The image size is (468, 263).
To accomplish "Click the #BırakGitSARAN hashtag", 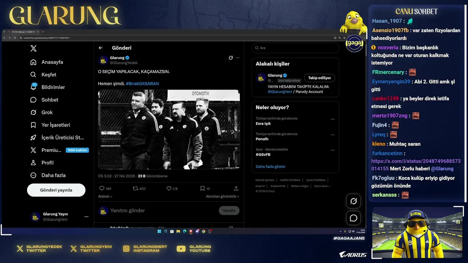I will [x=142, y=84].
